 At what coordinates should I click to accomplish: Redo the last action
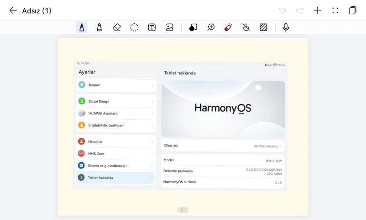300,10
